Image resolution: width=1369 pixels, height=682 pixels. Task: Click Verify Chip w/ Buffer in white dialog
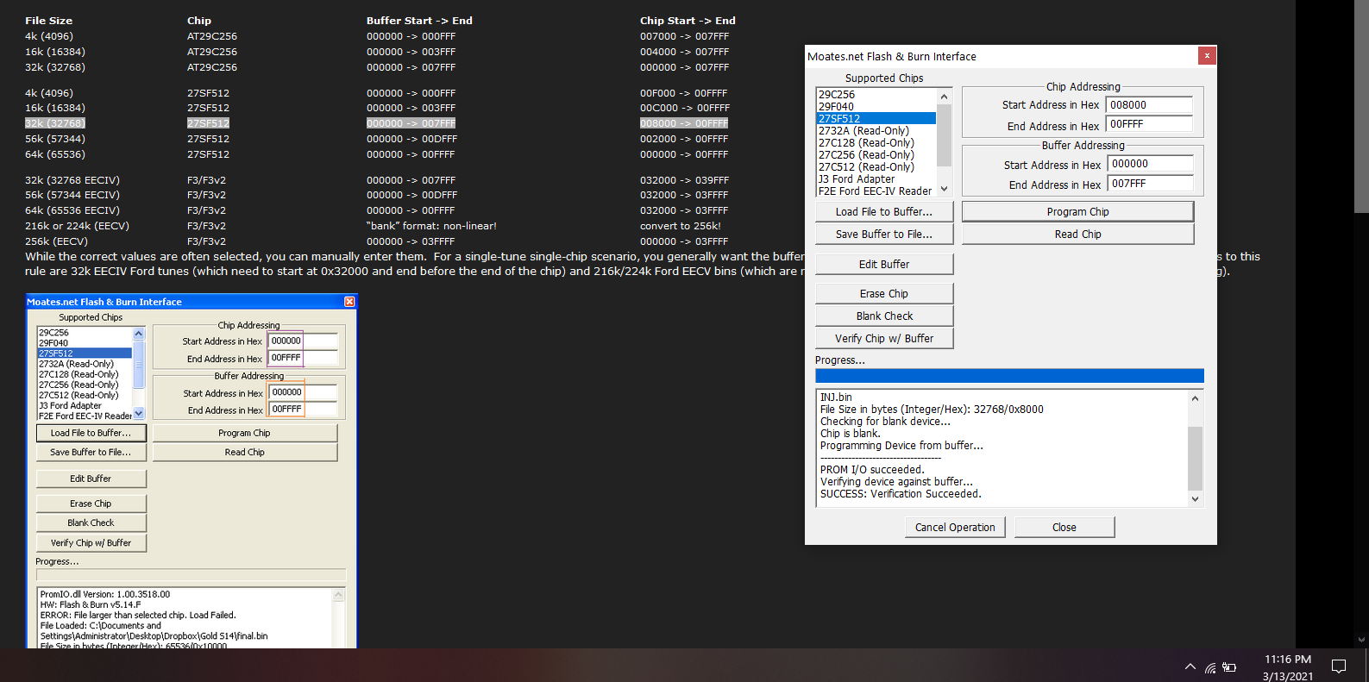pos(883,339)
